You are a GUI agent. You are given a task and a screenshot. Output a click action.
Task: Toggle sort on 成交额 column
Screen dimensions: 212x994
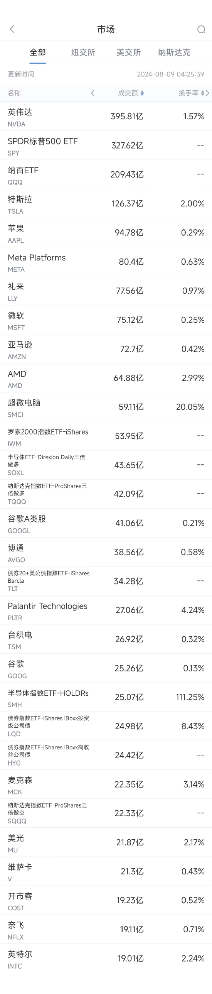coord(131,93)
